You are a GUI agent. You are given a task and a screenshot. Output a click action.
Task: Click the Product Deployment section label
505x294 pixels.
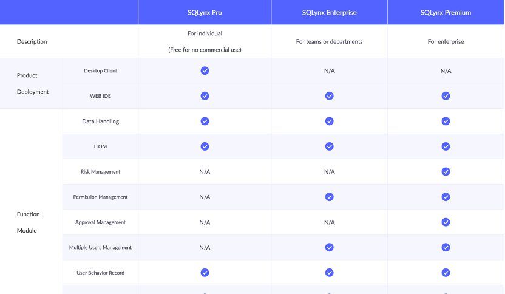pos(32,83)
